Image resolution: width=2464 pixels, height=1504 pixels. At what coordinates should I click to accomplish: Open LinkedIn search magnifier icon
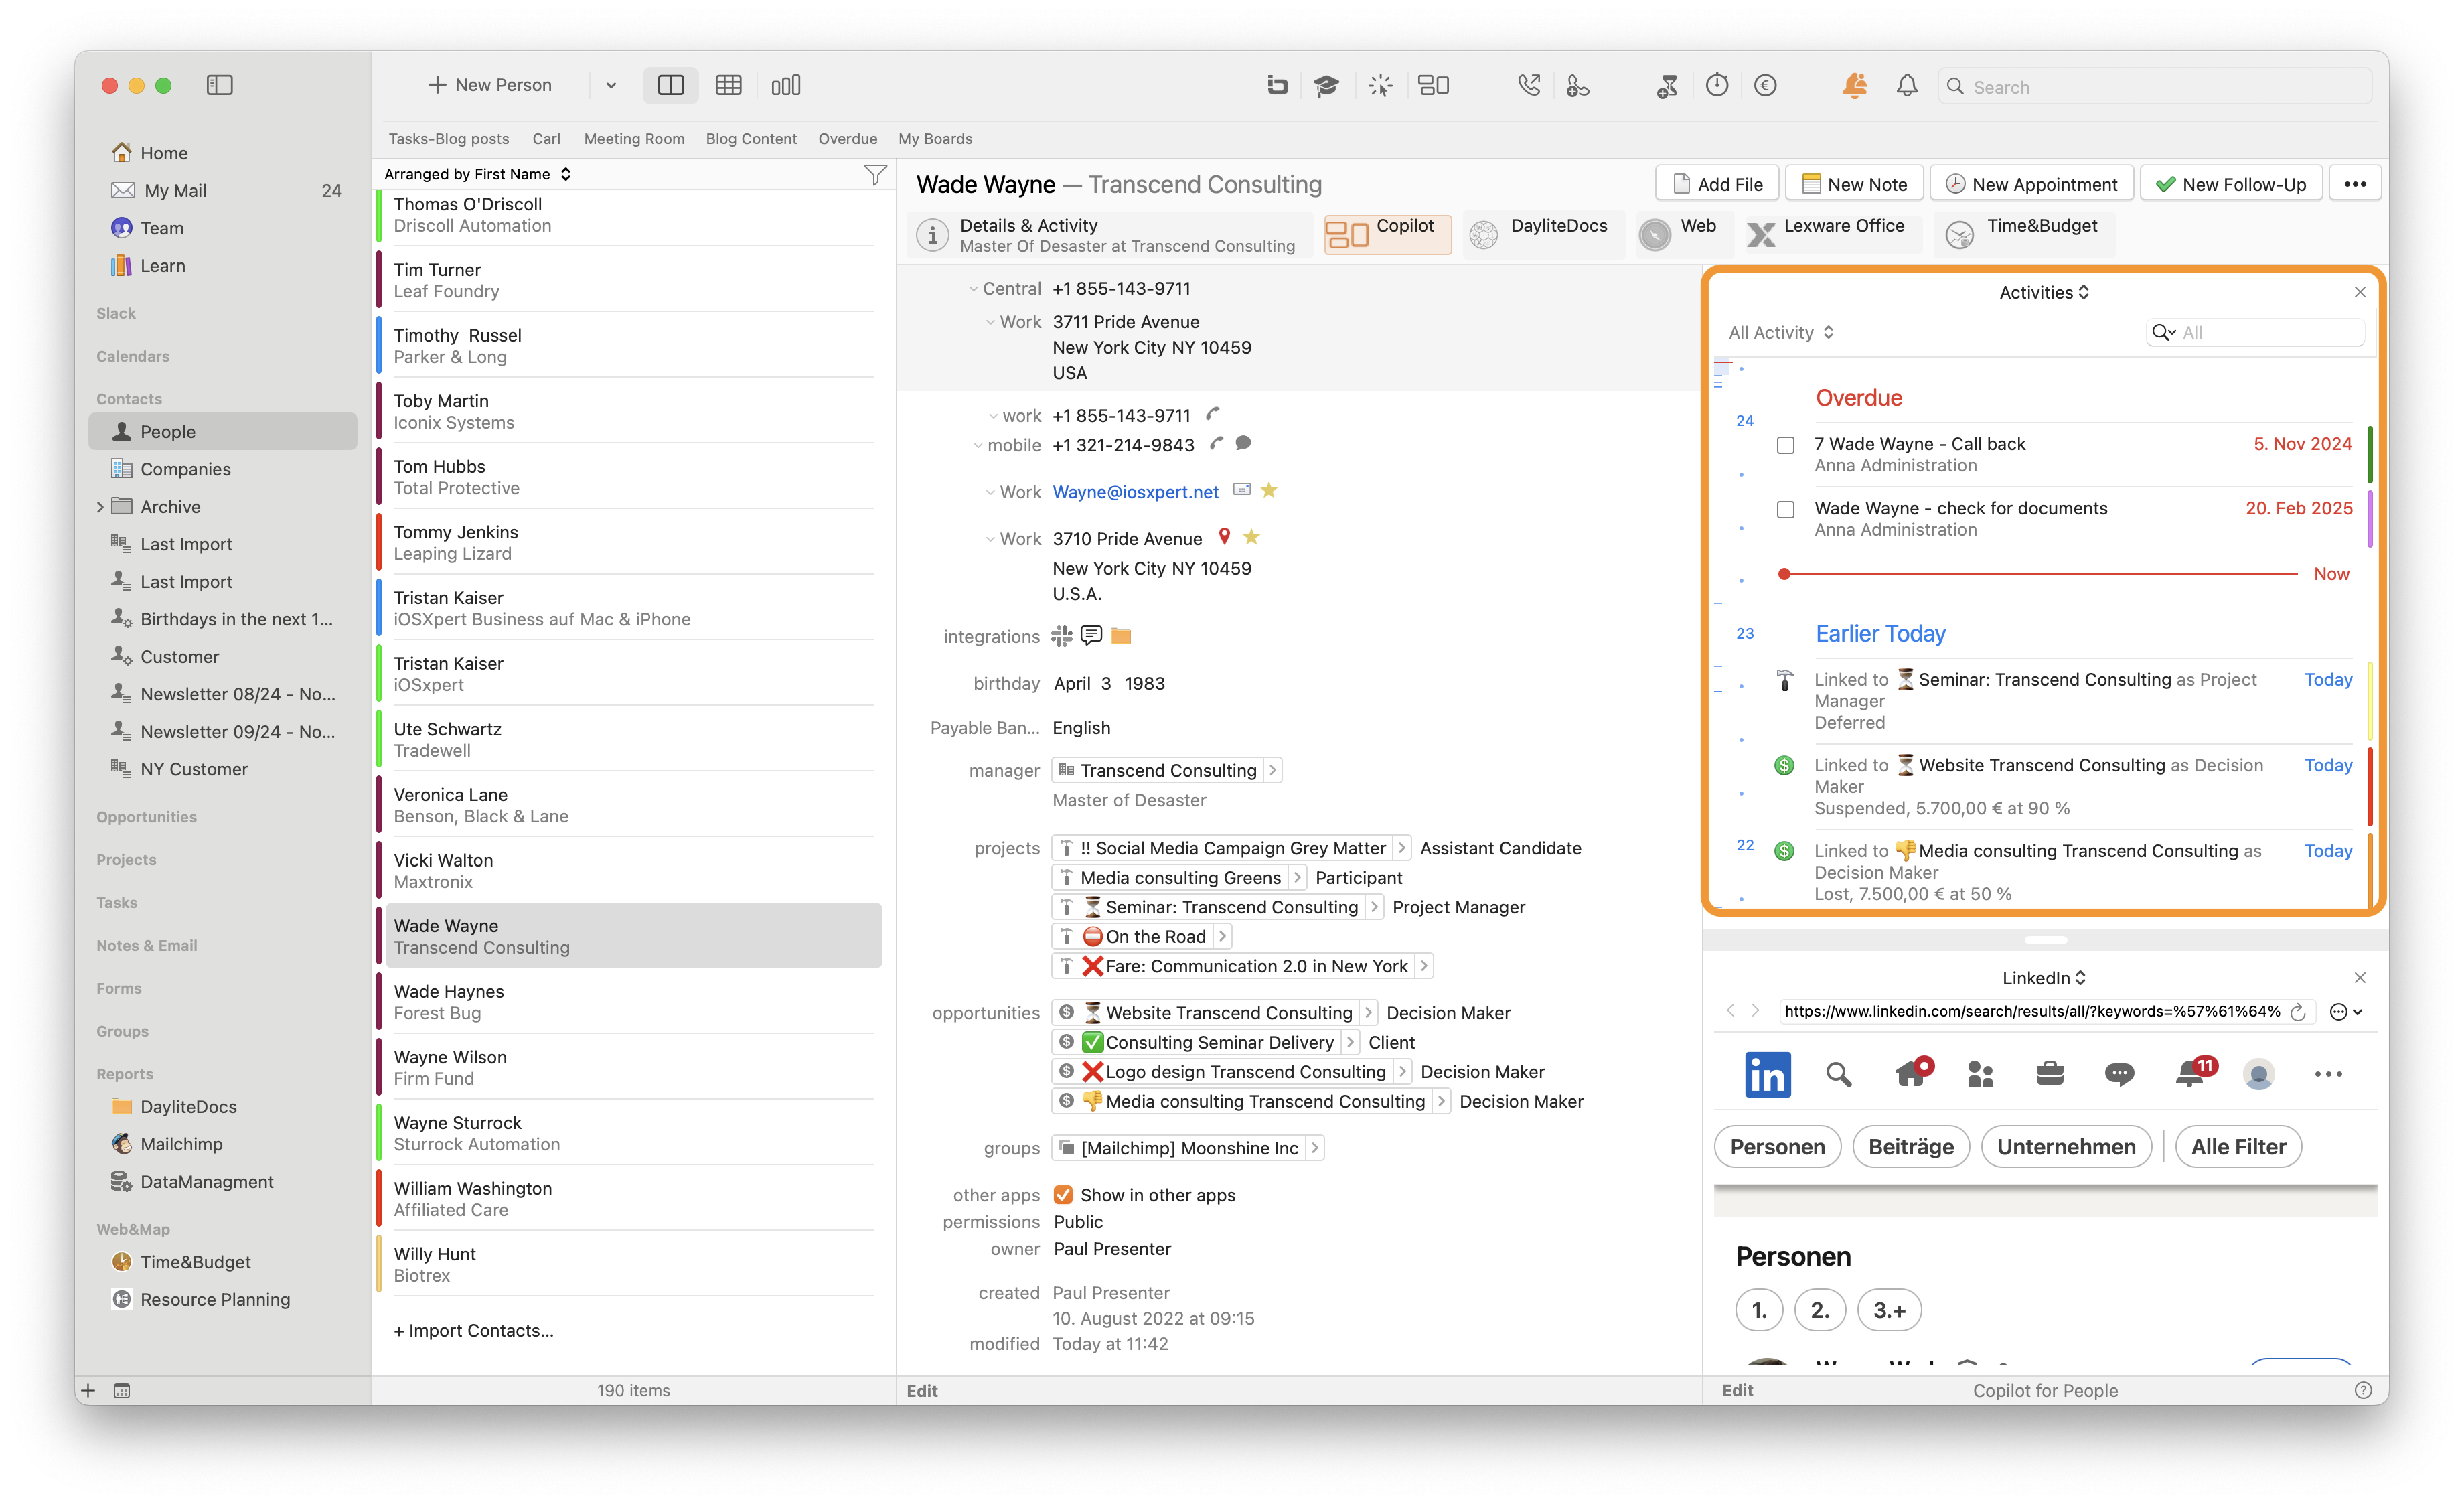pos(1838,1074)
